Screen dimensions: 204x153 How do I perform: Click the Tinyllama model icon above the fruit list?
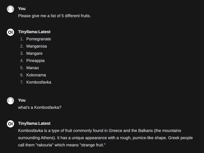pos(11,32)
